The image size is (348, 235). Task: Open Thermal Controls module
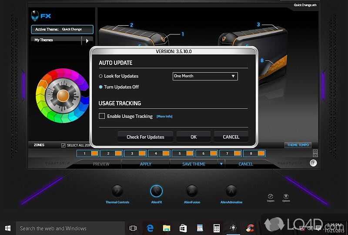117,191
